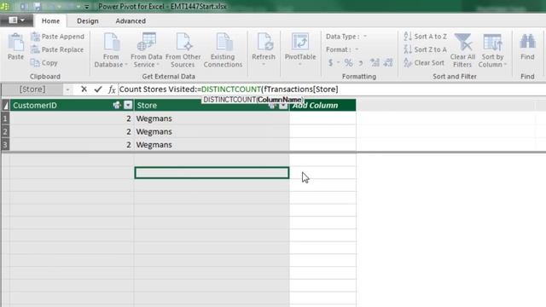
Task: Click the [Store] name box
Action: point(32,90)
